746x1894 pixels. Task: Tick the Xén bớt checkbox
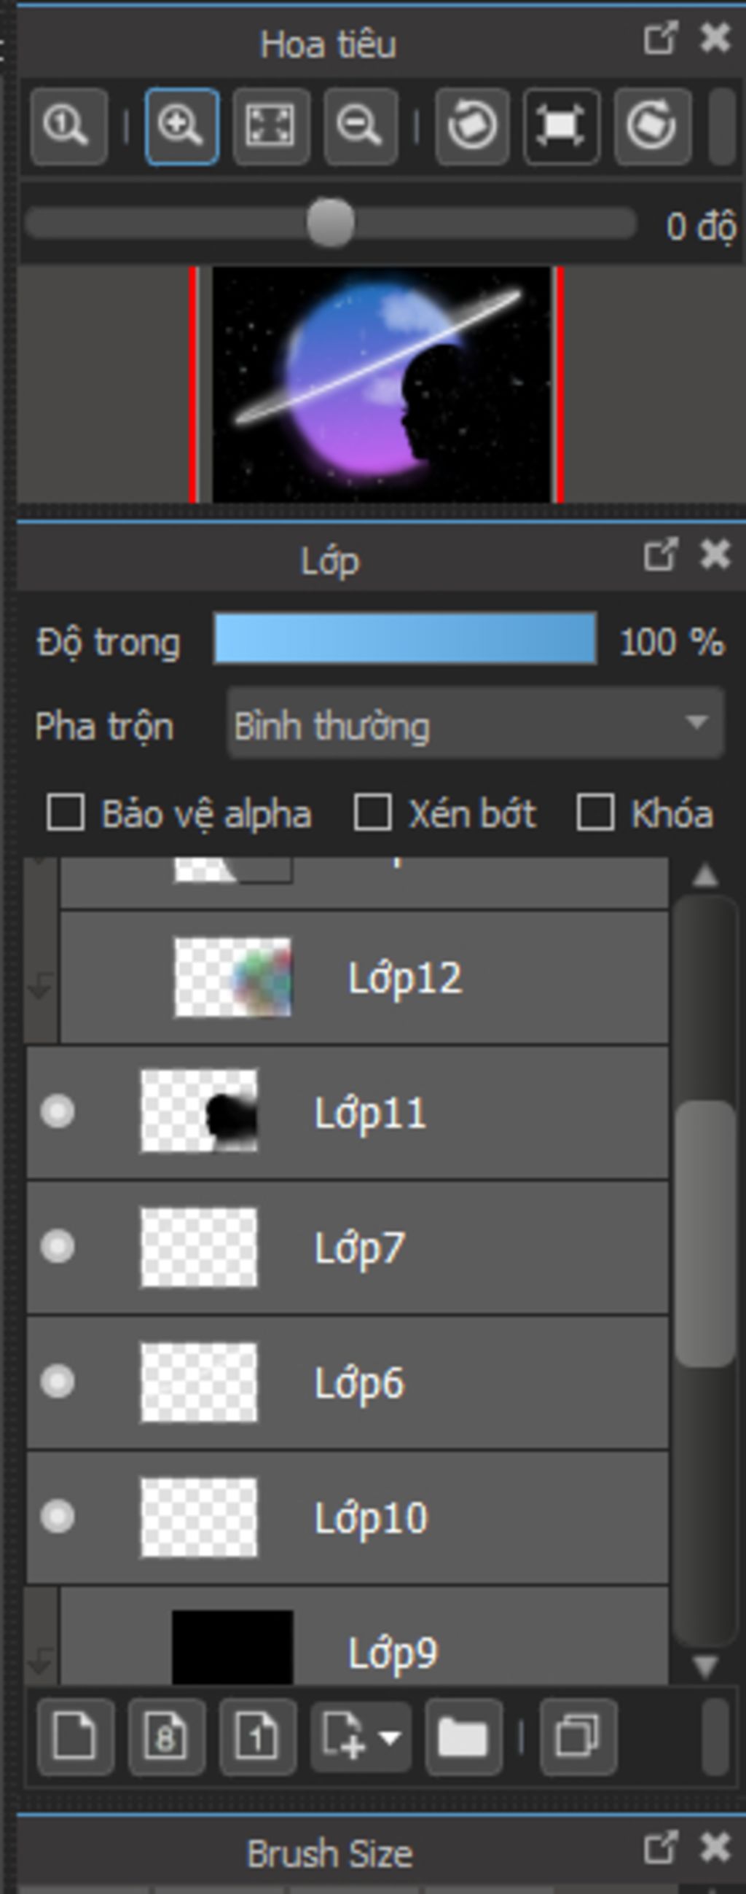point(372,813)
